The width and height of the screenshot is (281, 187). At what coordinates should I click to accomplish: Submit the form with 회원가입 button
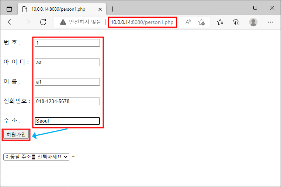pos(16,135)
